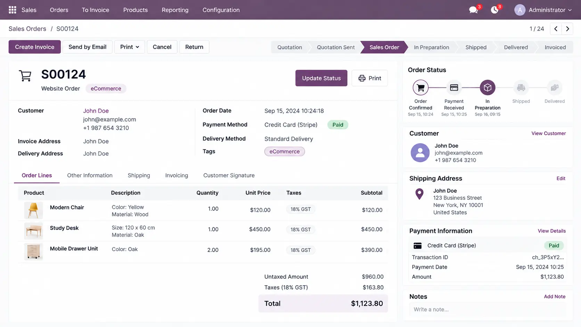
Task: Click the $1,123.80 Total amount
Action: click(x=367, y=304)
